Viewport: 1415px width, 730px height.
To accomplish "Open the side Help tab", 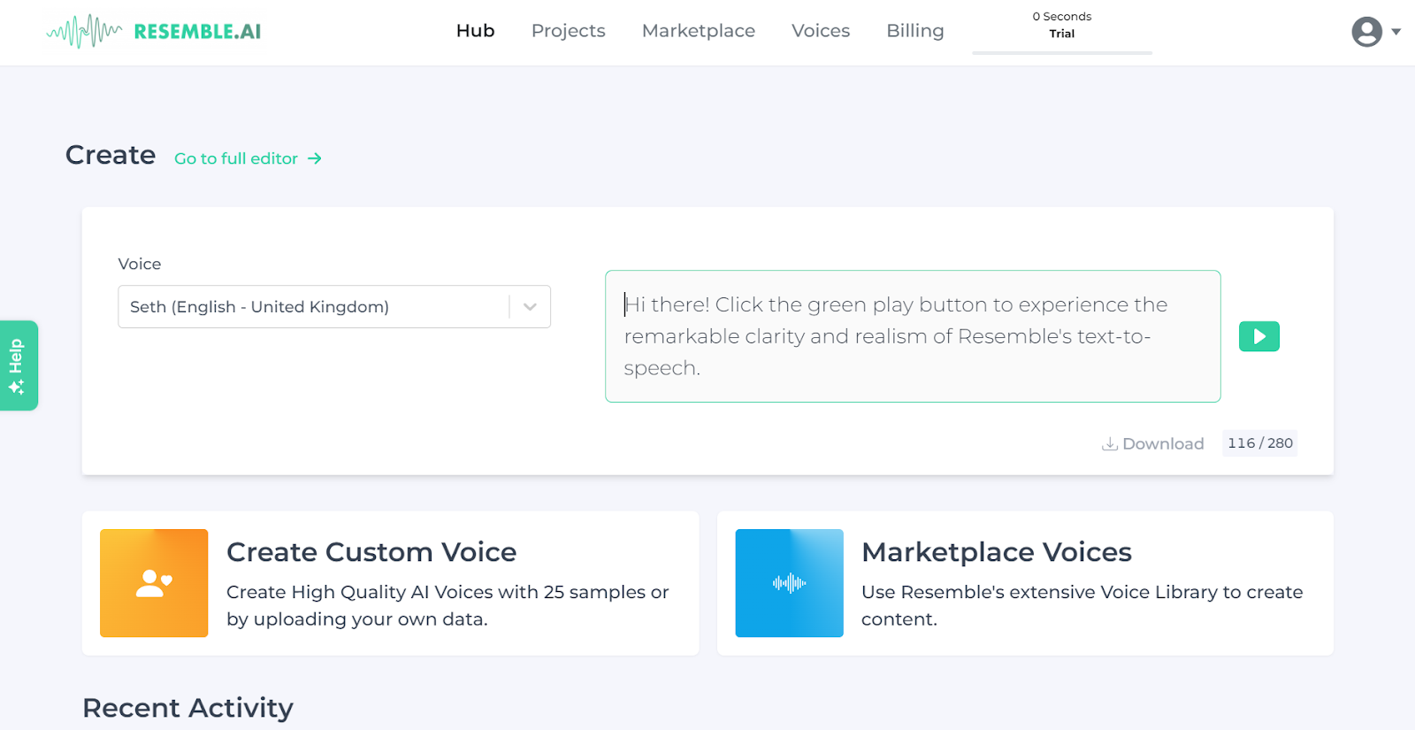I will 19,365.
